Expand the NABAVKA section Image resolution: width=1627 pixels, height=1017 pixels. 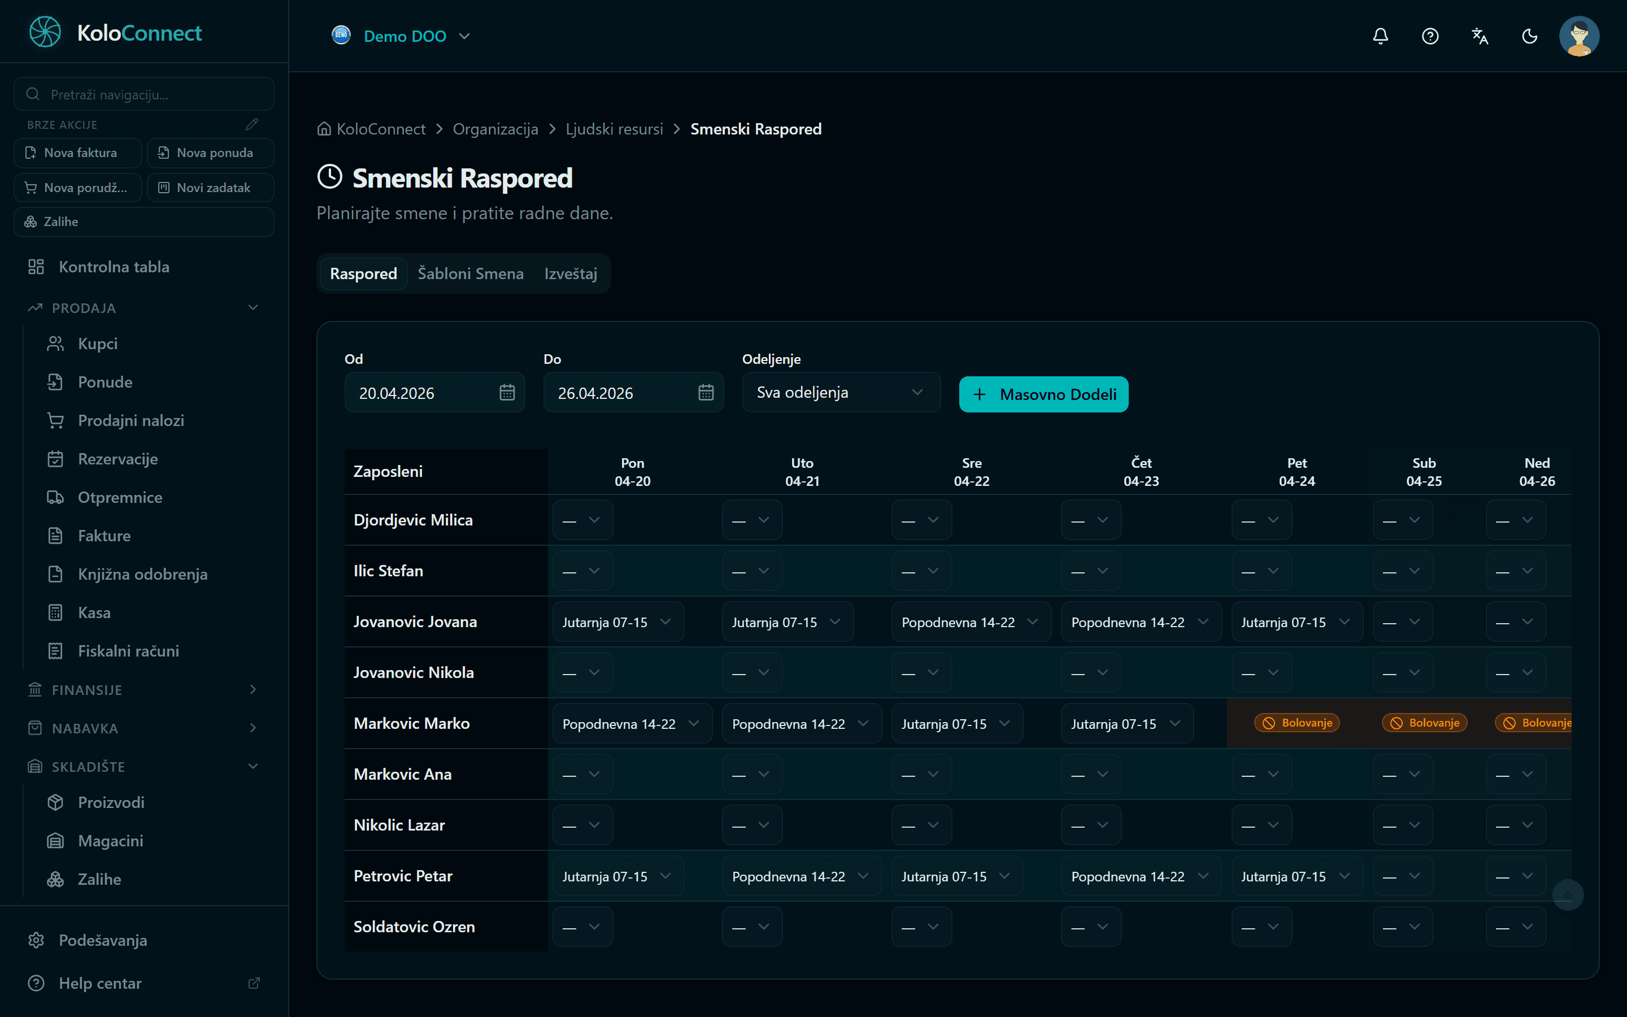tap(144, 728)
